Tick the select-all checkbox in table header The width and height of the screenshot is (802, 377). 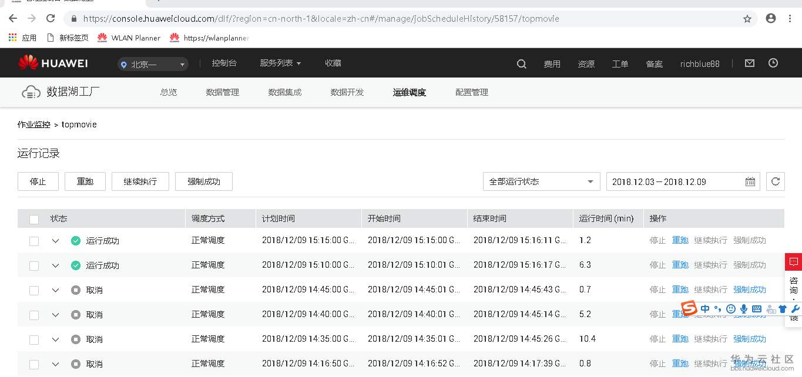pos(34,219)
